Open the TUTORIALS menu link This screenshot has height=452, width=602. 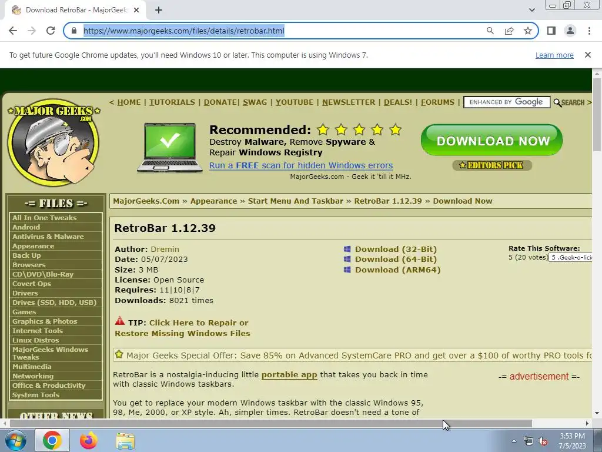(x=172, y=102)
